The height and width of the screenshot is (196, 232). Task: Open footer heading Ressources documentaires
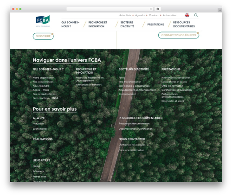click(140, 118)
